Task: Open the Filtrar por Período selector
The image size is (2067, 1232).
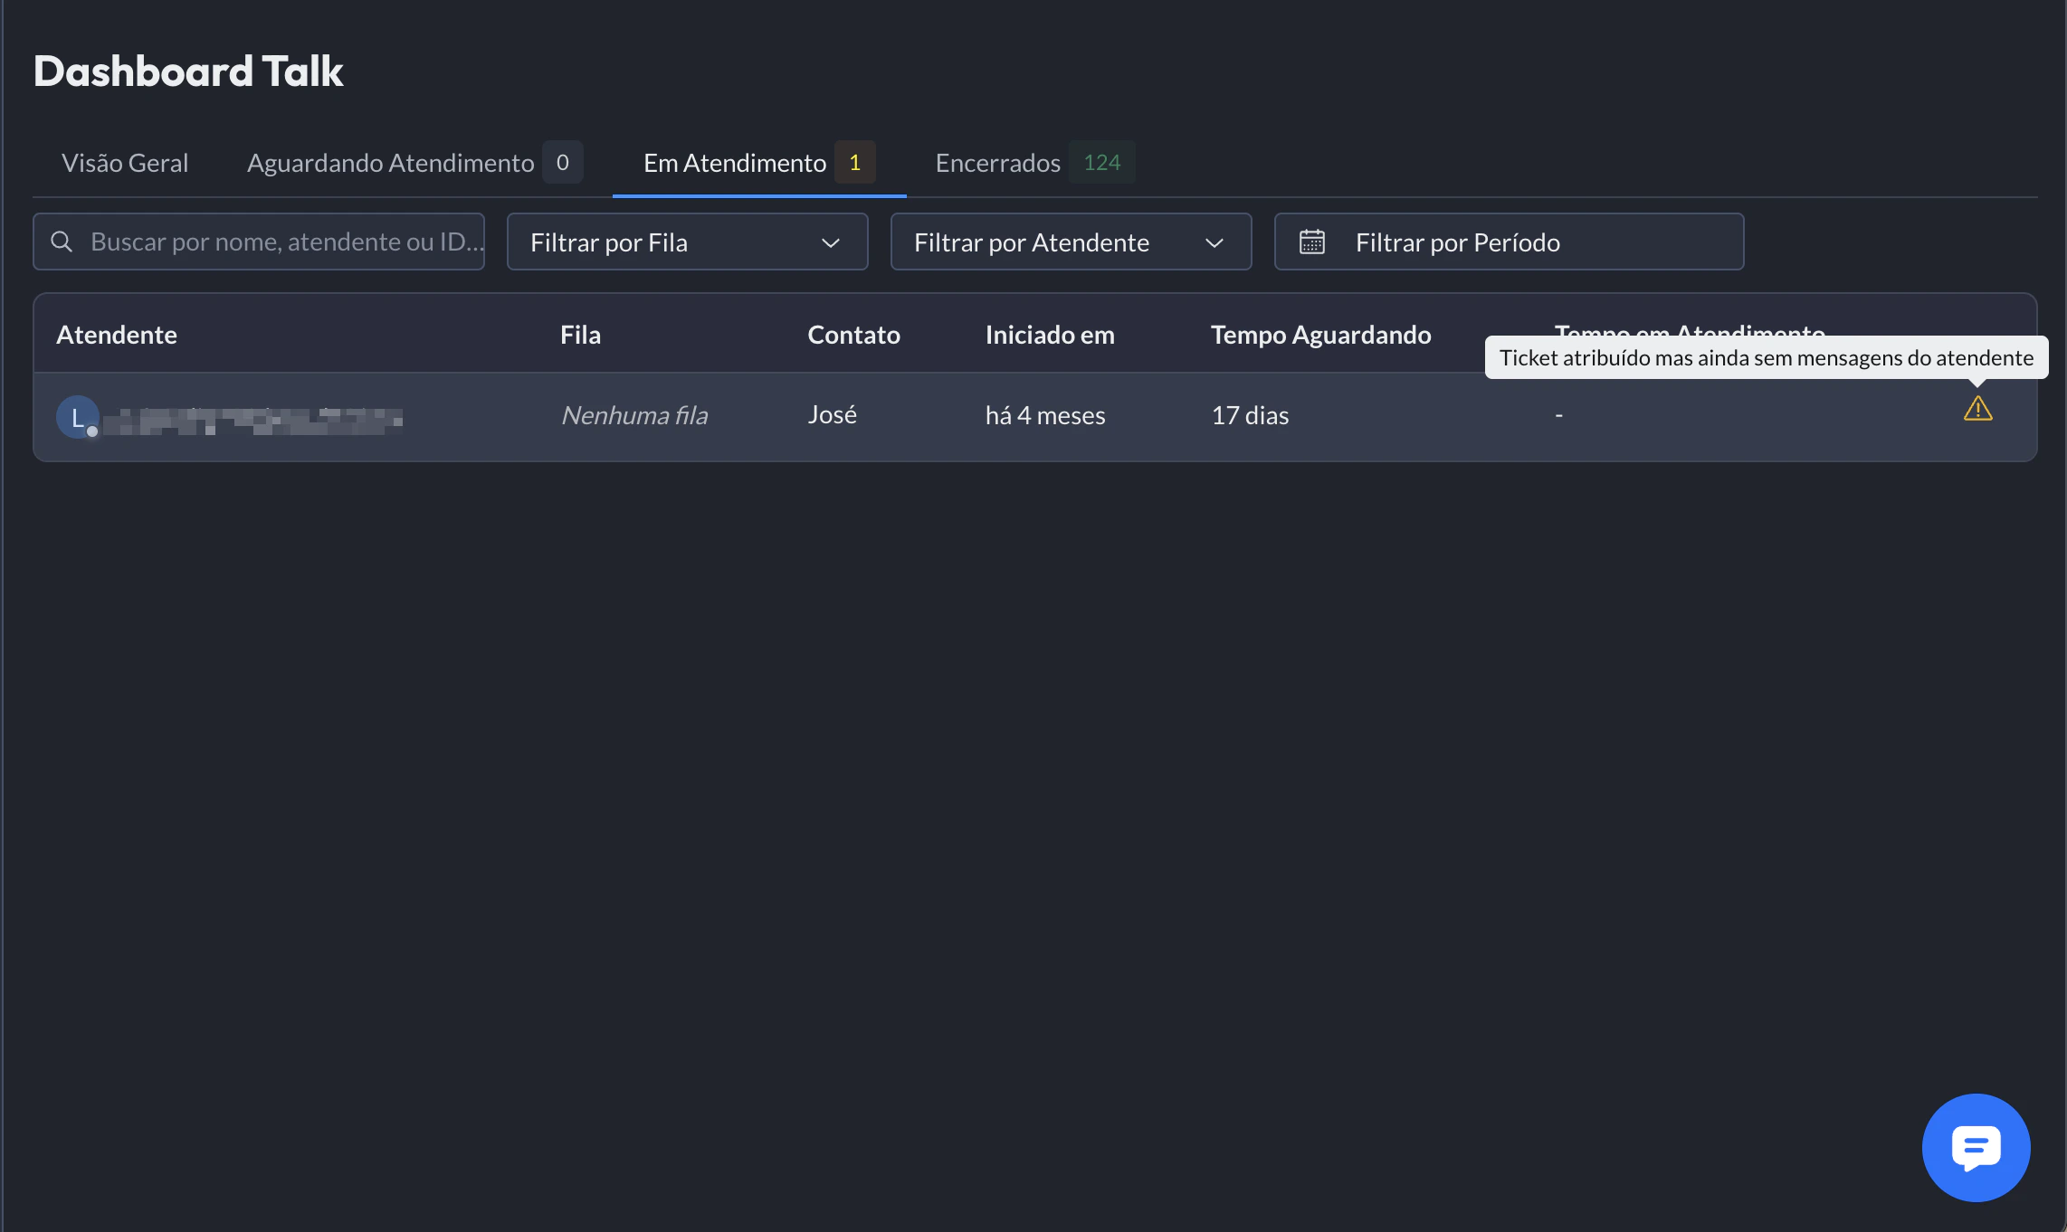Action: click(1508, 242)
